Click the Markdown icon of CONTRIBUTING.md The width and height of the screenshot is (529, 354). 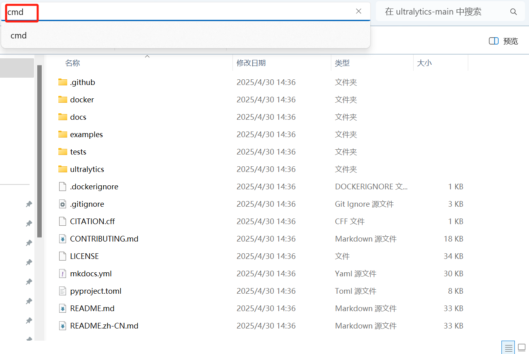(62, 239)
